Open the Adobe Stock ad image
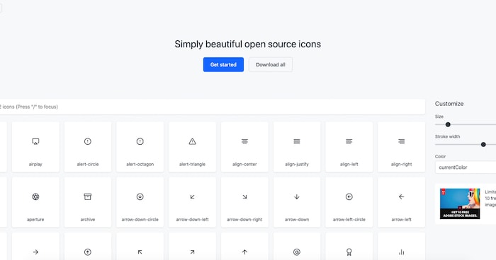Screen dimensions: 496x260 [x=460, y=203]
